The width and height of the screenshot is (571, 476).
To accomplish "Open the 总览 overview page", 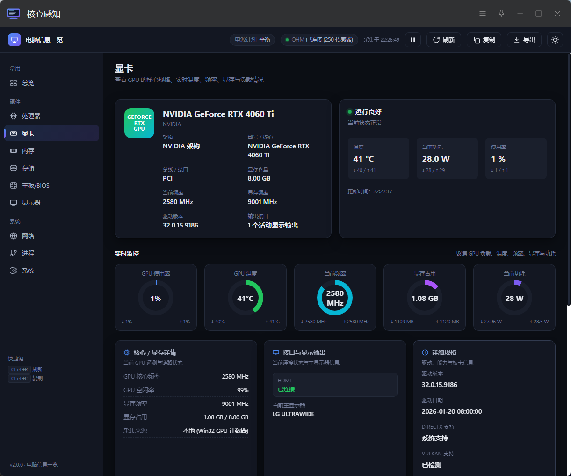I will 51,83.
